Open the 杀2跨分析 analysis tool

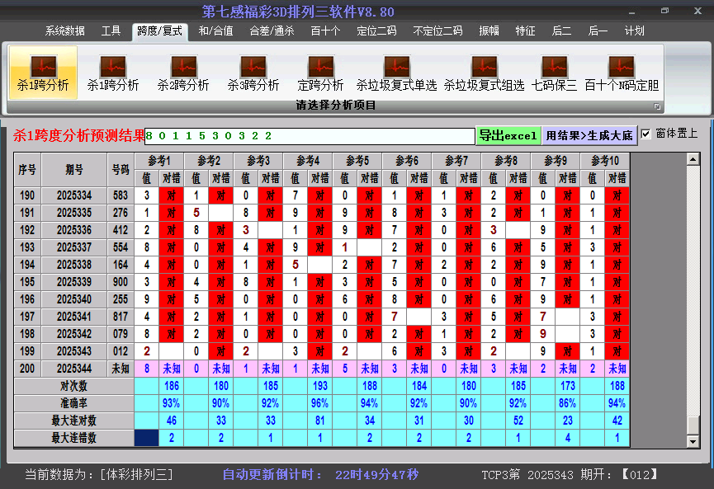pos(183,73)
